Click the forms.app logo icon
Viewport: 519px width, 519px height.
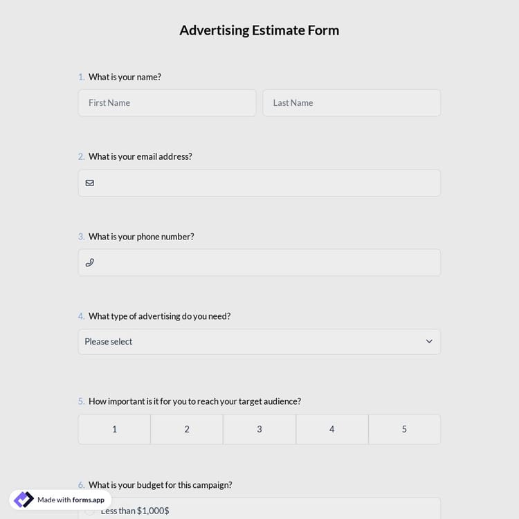[x=24, y=500]
